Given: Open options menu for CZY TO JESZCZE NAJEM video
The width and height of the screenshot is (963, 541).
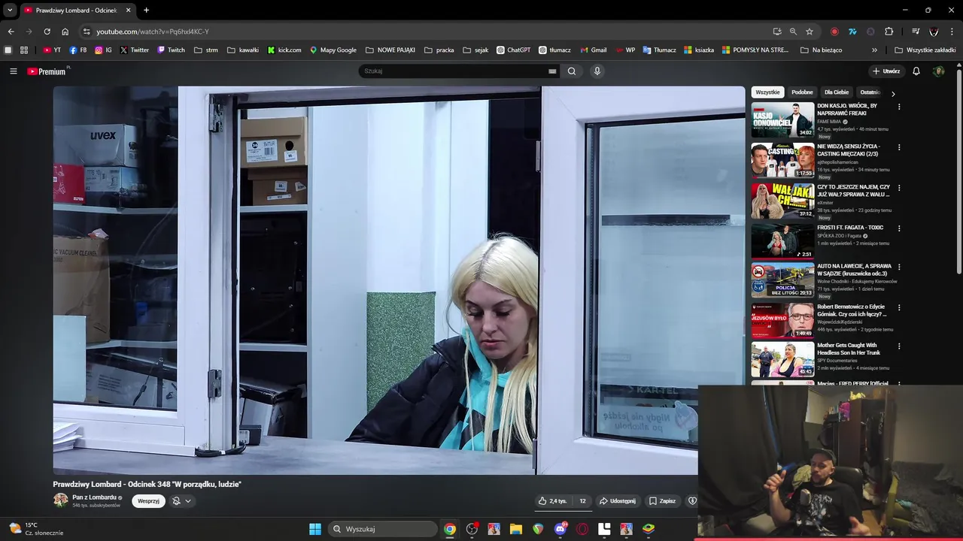Looking at the screenshot, I should point(899,188).
